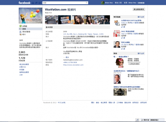Screen dimensions: 166x122
Task: Like the SALE recommended page
Action: point(123,38)
